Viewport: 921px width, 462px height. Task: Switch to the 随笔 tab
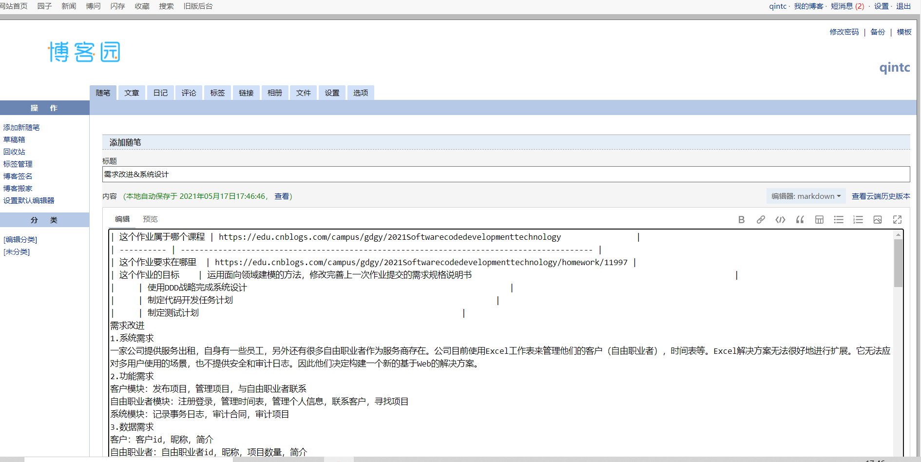point(103,93)
